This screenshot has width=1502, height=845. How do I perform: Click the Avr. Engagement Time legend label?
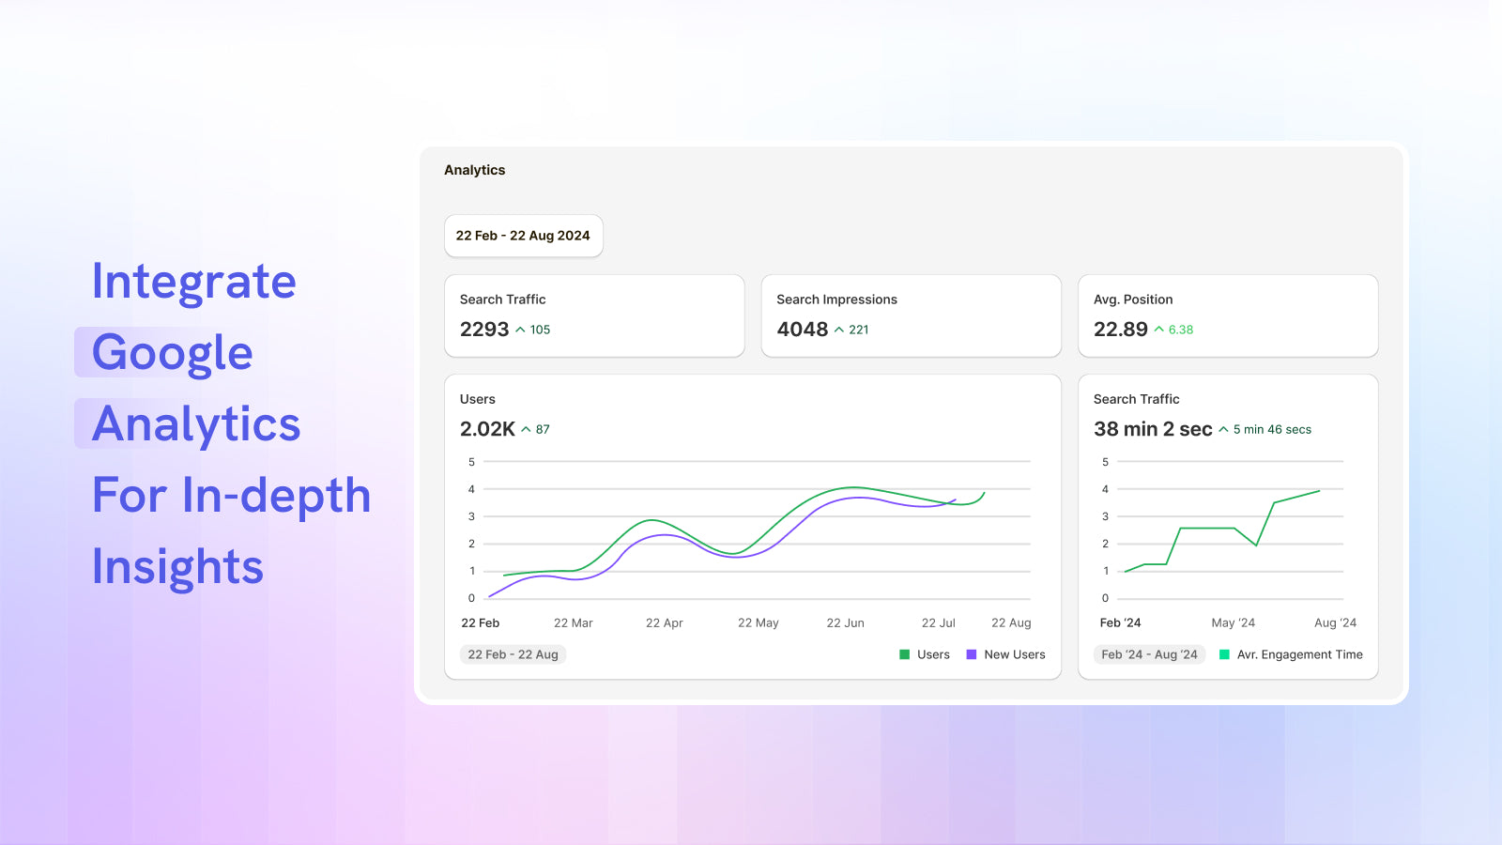[1300, 654]
